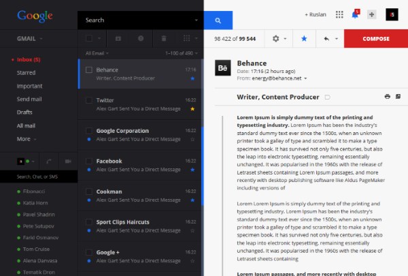408x276 pixels.
Task: Check the Cookman email checkbox
Action: [89, 191]
